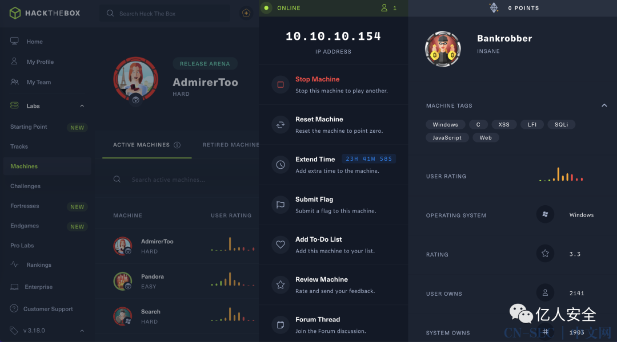Click the large AdmirerToo avatar
The height and width of the screenshot is (342, 617).
136,80
